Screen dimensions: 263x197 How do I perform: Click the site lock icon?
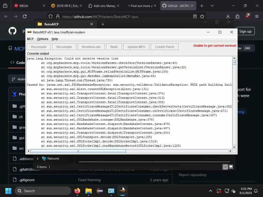click(58, 16)
